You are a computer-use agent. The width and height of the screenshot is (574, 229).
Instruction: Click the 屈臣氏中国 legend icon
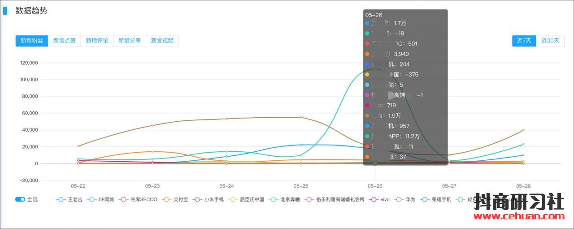click(233, 199)
